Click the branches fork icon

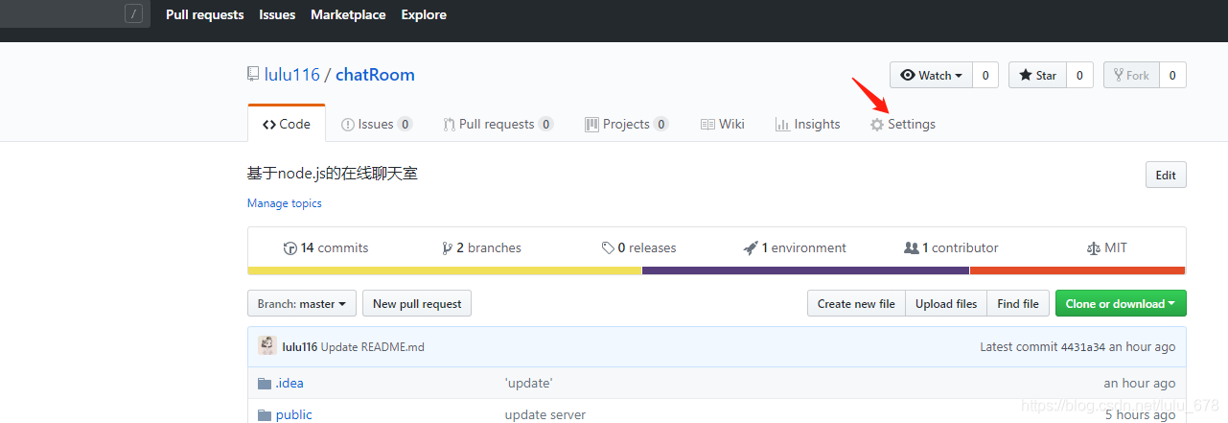447,248
